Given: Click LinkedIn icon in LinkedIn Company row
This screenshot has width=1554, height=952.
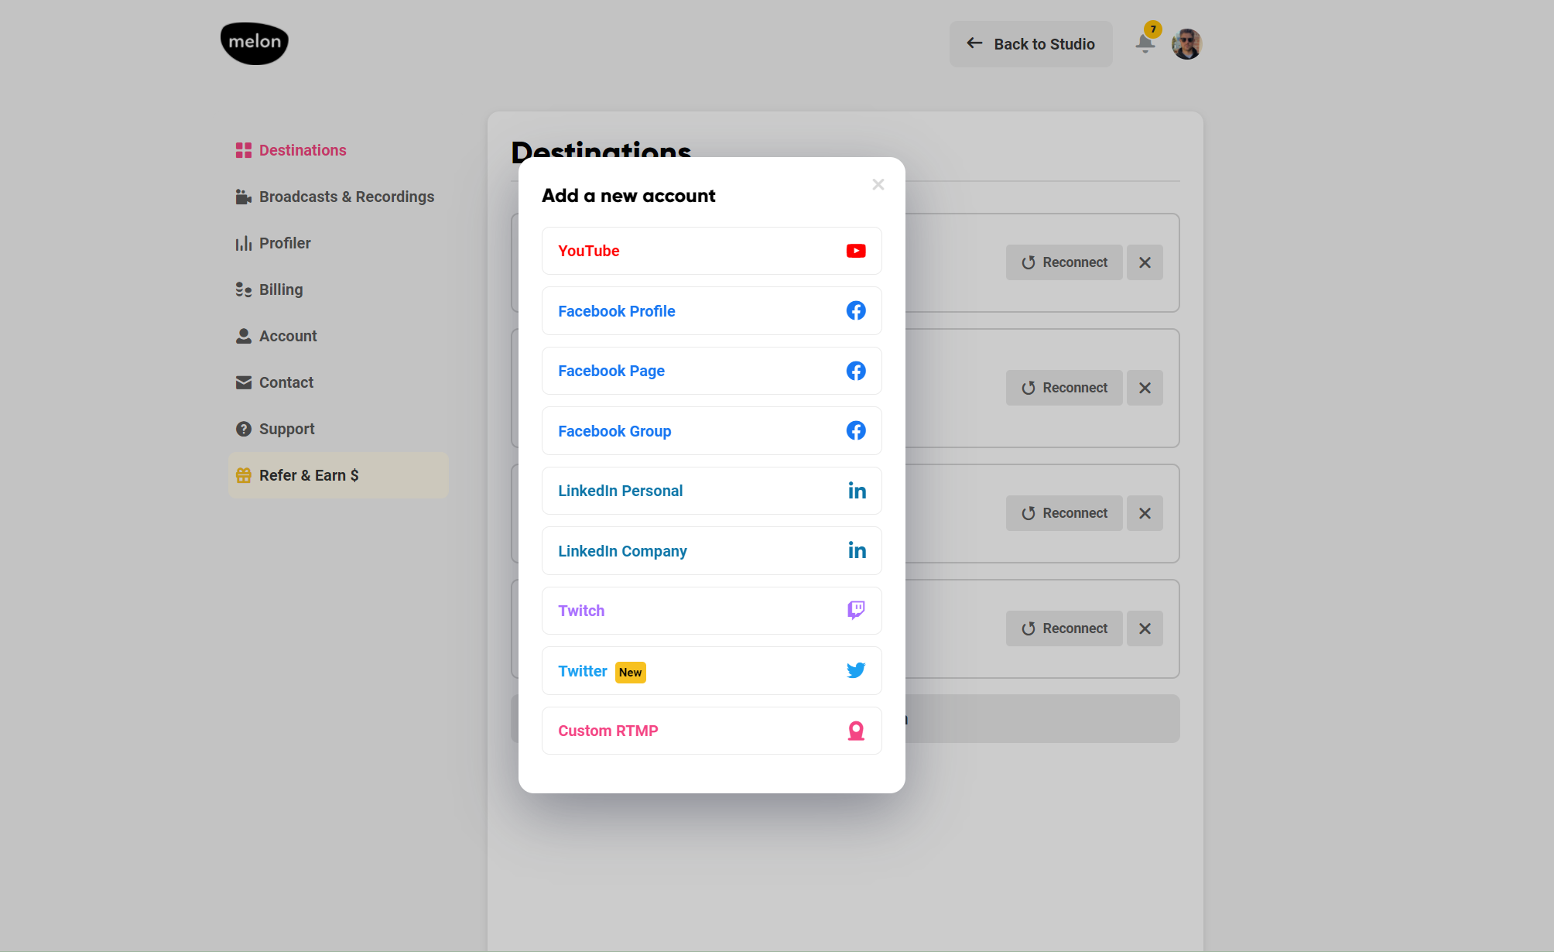Looking at the screenshot, I should (x=857, y=550).
